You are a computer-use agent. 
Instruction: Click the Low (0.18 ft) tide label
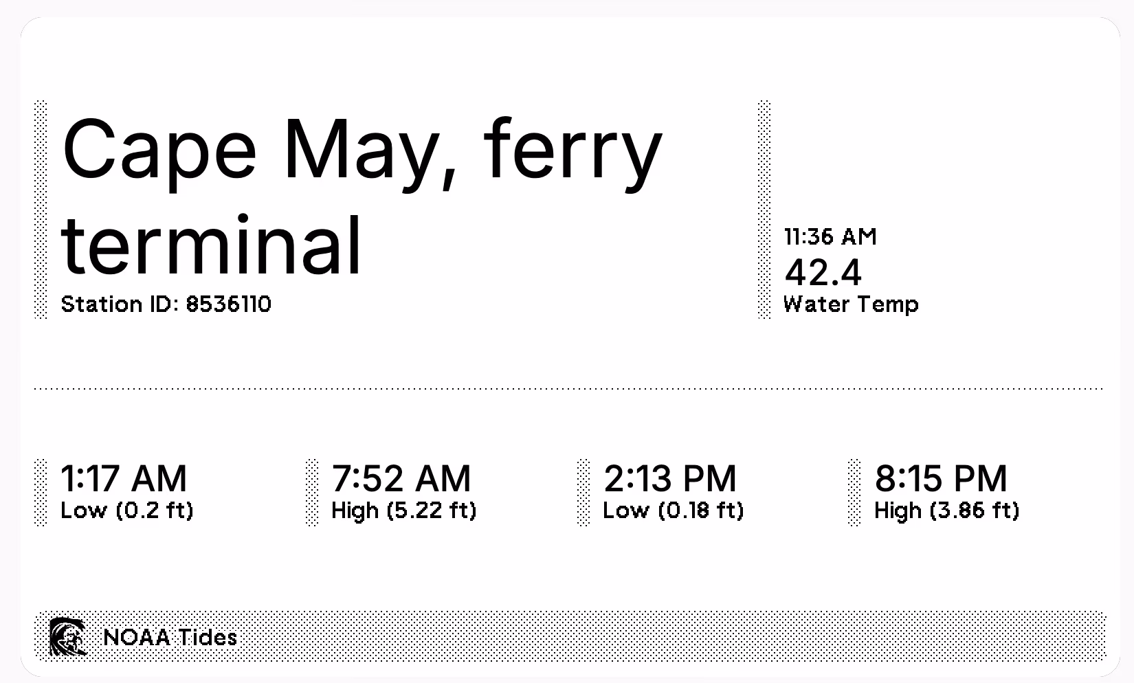pyautogui.click(x=674, y=511)
